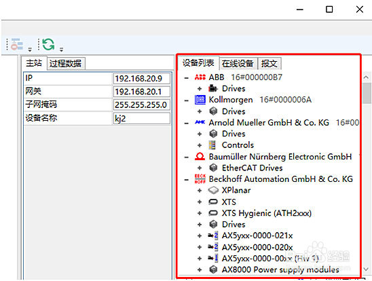
Task: Expand the XPlanar node
Action: pyautogui.click(x=200, y=191)
